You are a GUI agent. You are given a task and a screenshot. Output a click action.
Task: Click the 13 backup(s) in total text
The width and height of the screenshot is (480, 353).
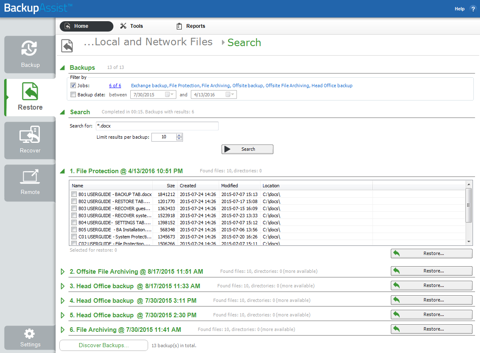tap(174, 346)
